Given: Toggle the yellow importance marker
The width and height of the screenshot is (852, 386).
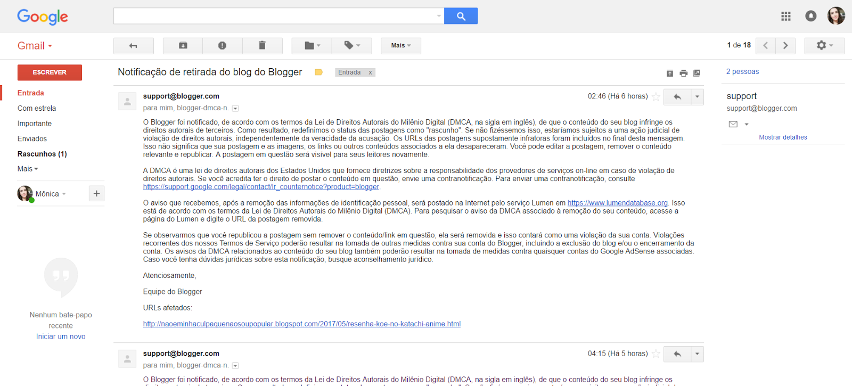Looking at the screenshot, I should [318, 72].
